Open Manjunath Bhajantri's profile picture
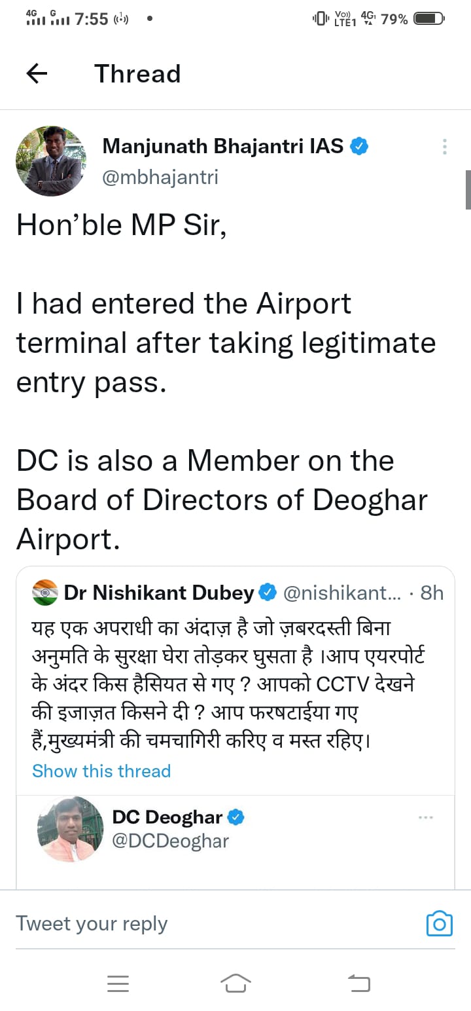Viewport: 471px width, 1011px height. [51, 161]
